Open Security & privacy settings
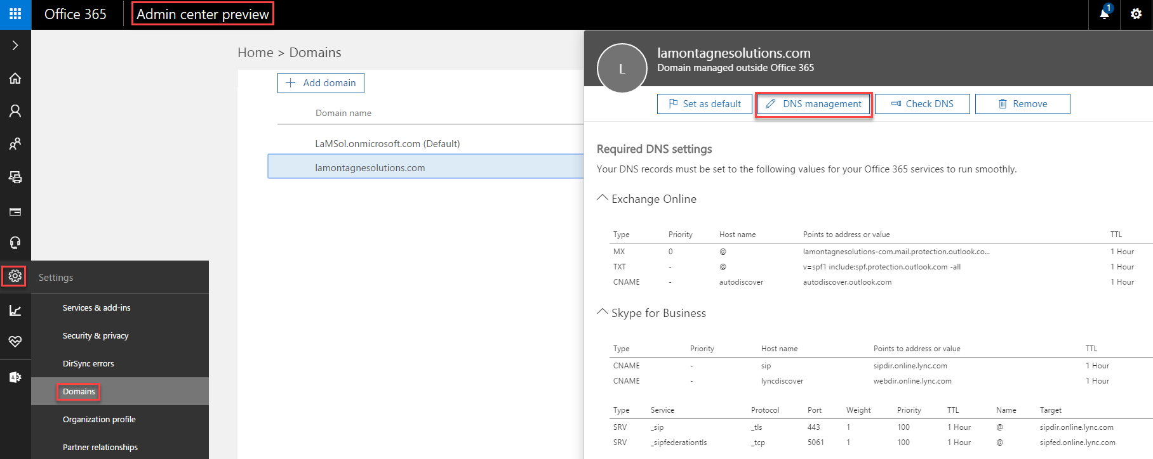This screenshot has height=459, width=1153. point(95,335)
